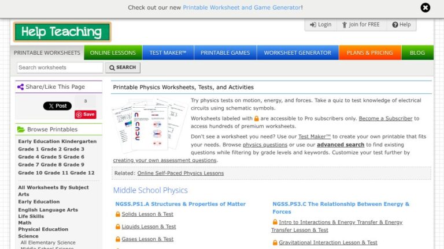Click the lock icon beside Gases Lesson

[118, 239]
